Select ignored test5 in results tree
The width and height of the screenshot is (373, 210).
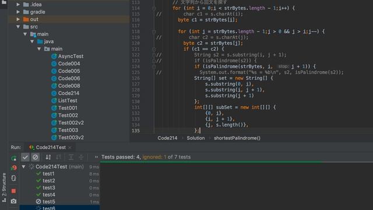tap(49, 201)
